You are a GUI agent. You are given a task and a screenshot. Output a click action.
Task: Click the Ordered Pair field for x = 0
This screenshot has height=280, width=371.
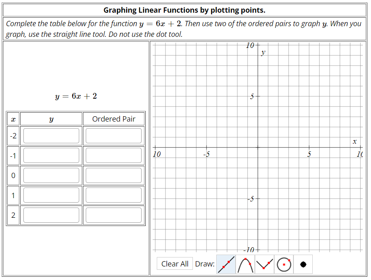114,175
